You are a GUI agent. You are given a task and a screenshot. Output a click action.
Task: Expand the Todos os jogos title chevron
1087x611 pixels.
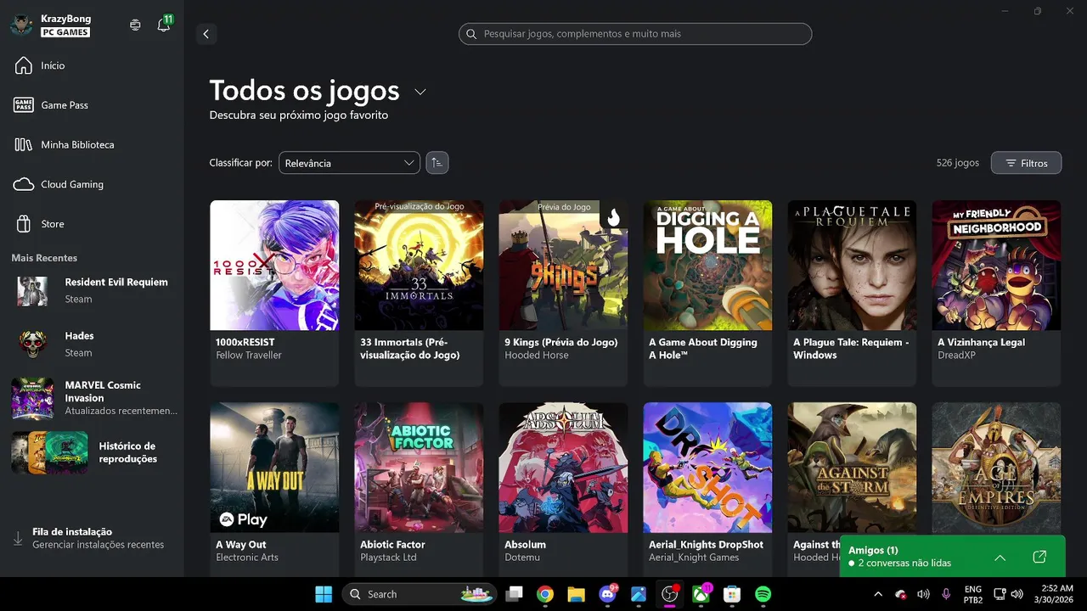click(x=420, y=92)
